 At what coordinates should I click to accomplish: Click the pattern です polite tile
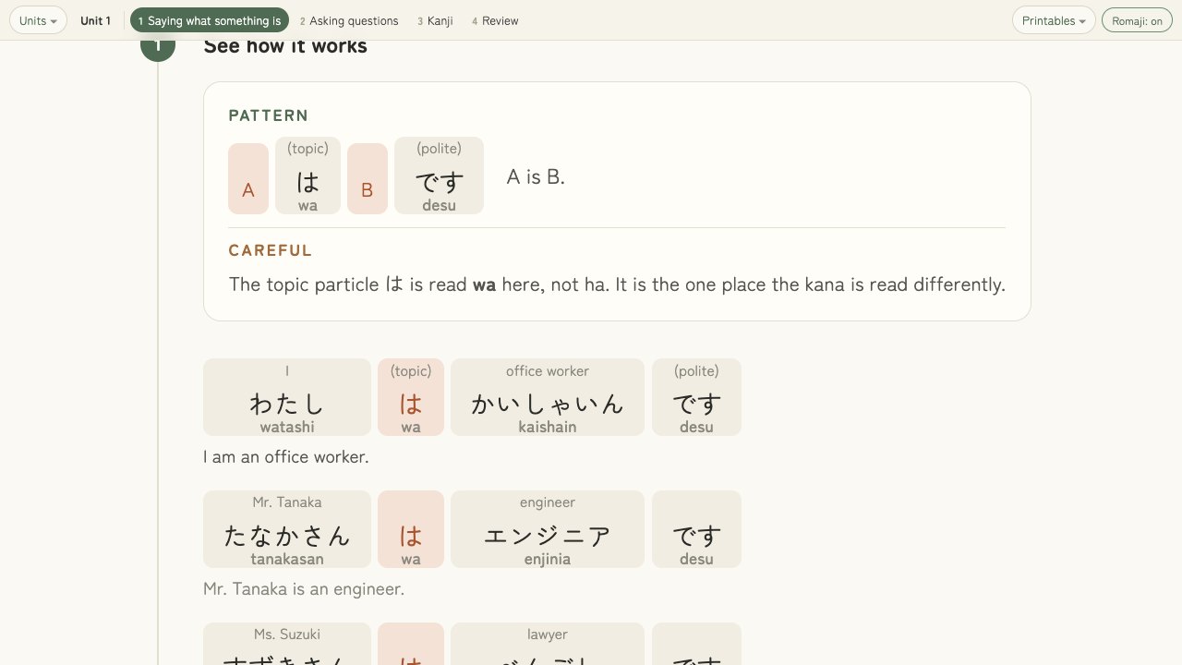point(439,175)
